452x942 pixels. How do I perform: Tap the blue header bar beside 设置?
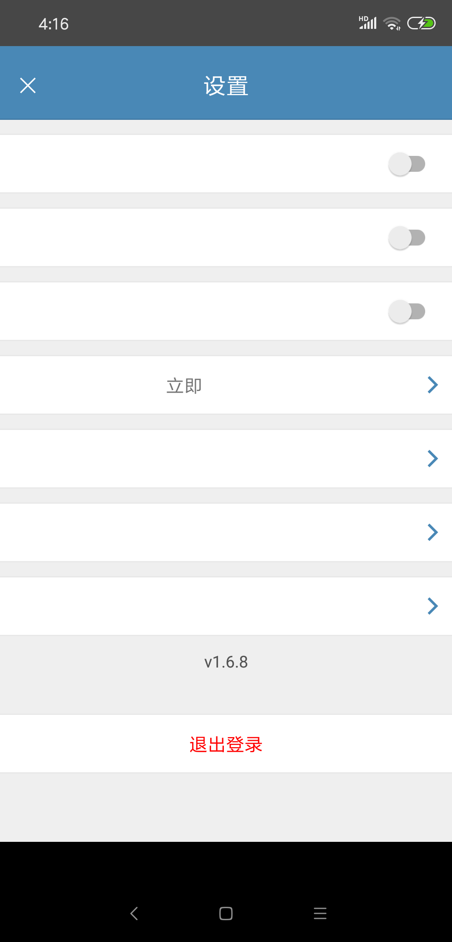click(335, 83)
